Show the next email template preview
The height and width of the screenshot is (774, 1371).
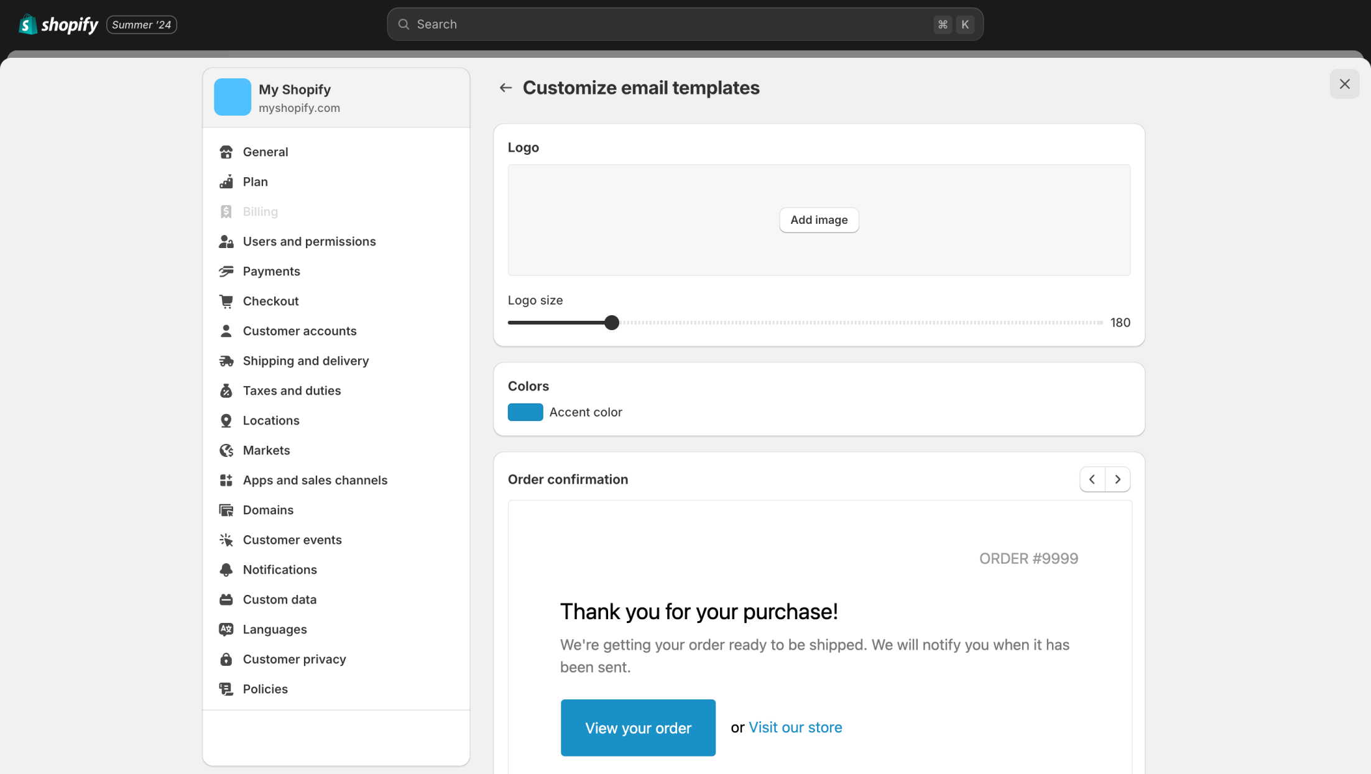point(1117,479)
